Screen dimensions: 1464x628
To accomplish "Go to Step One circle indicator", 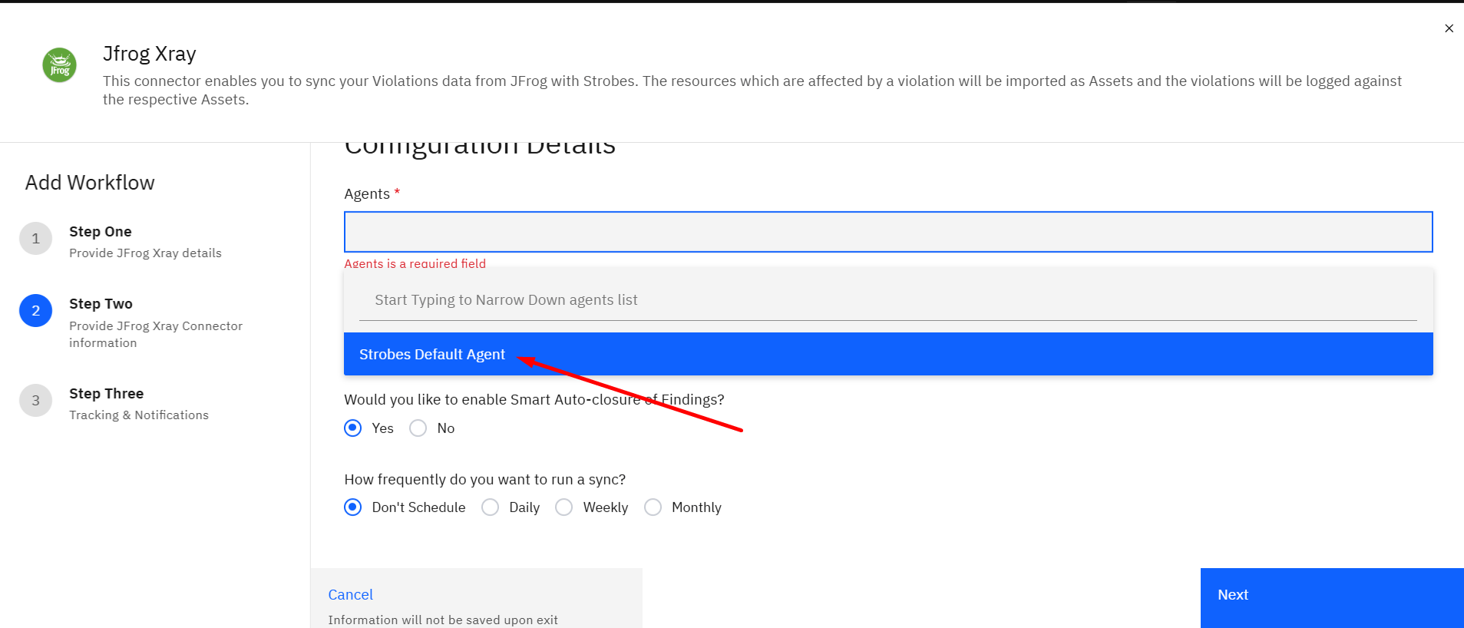I will click(35, 239).
